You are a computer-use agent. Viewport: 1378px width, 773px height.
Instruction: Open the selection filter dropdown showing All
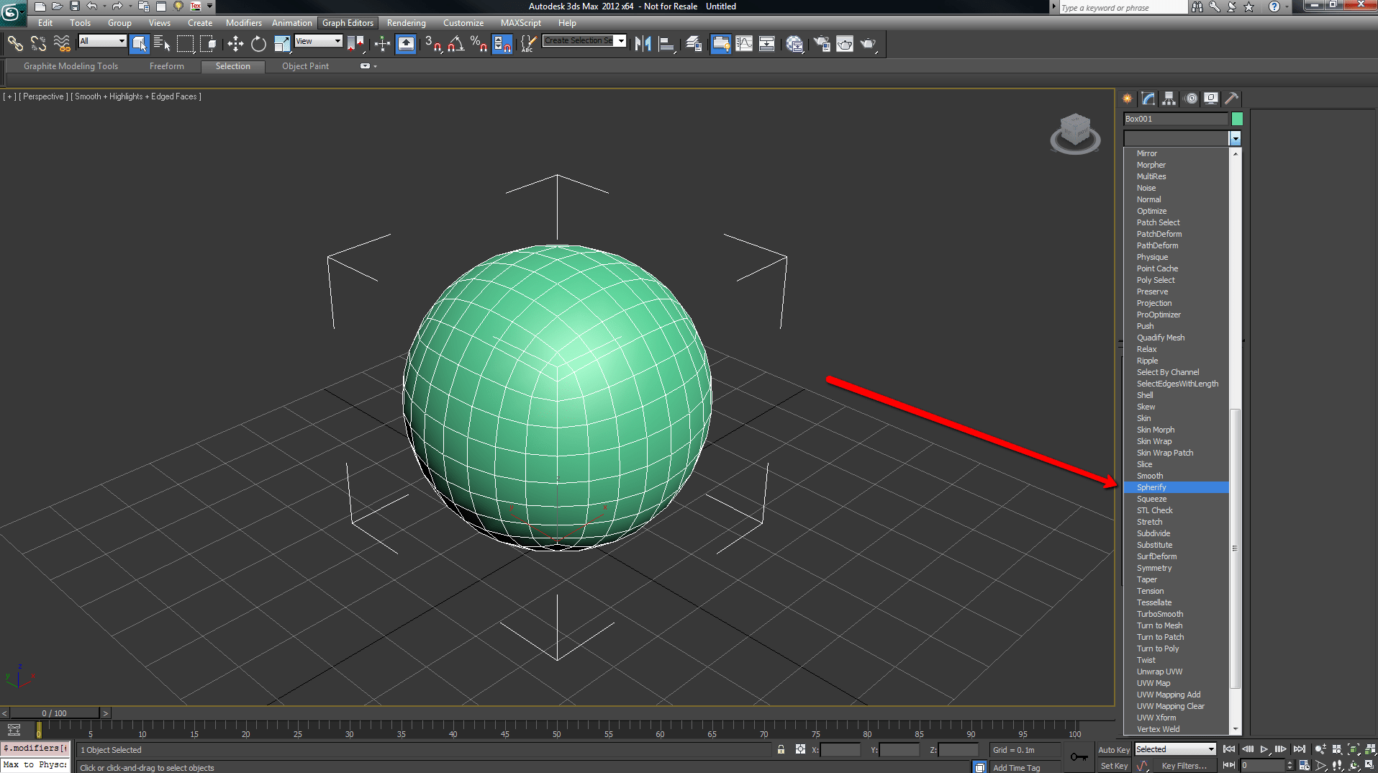point(101,41)
